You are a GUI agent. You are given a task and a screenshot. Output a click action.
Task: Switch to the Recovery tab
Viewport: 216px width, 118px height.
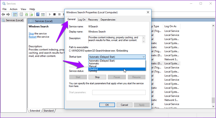click(93, 20)
